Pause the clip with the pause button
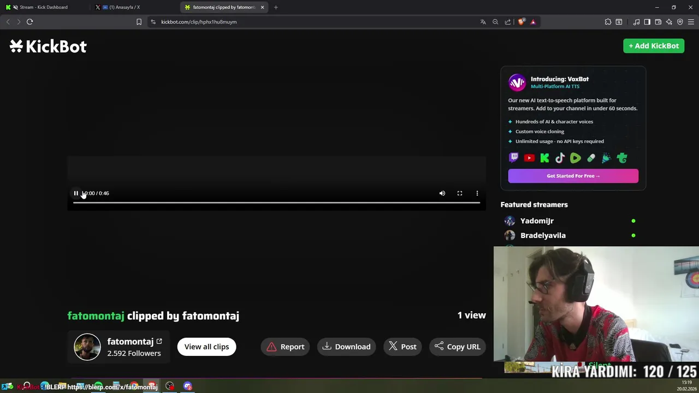699x393 pixels. pyautogui.click(x=76, y=193)
